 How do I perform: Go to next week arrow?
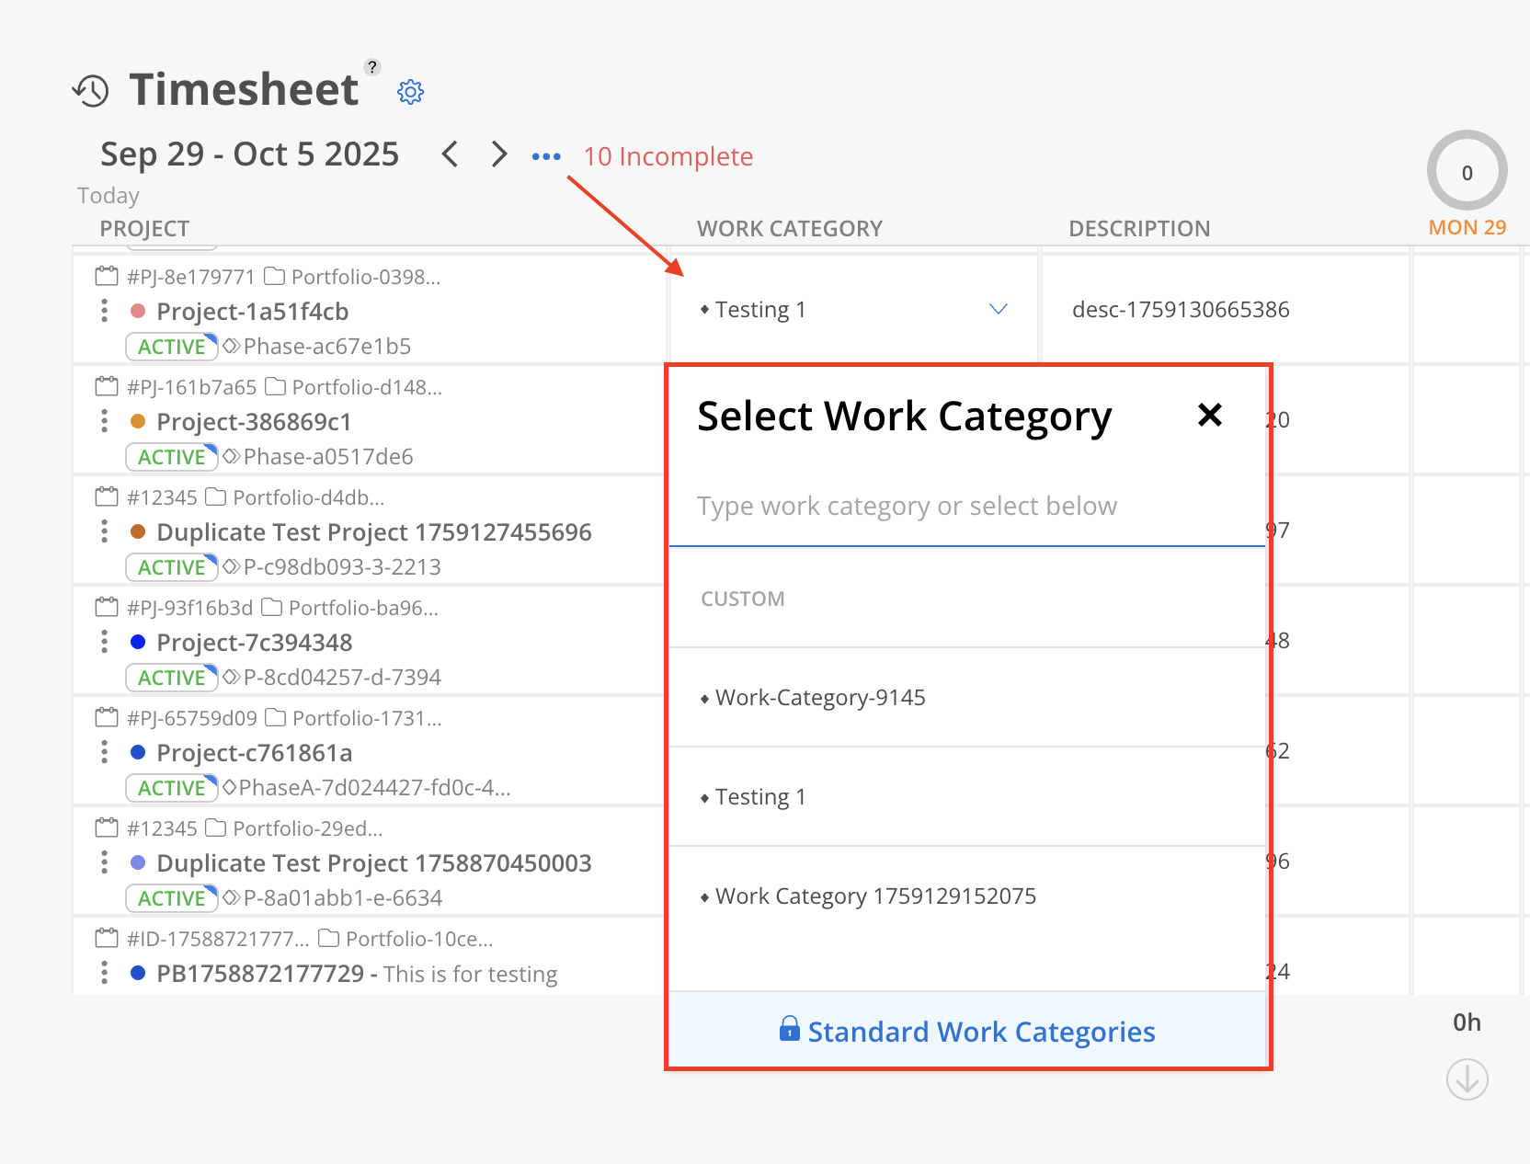point(498,154)
